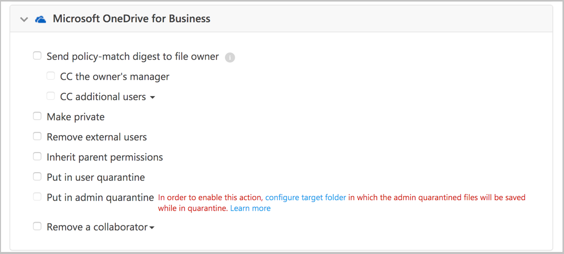Open the configure target folder link
The width and height of the screenshot is (564, 254).
click(306, 198)
